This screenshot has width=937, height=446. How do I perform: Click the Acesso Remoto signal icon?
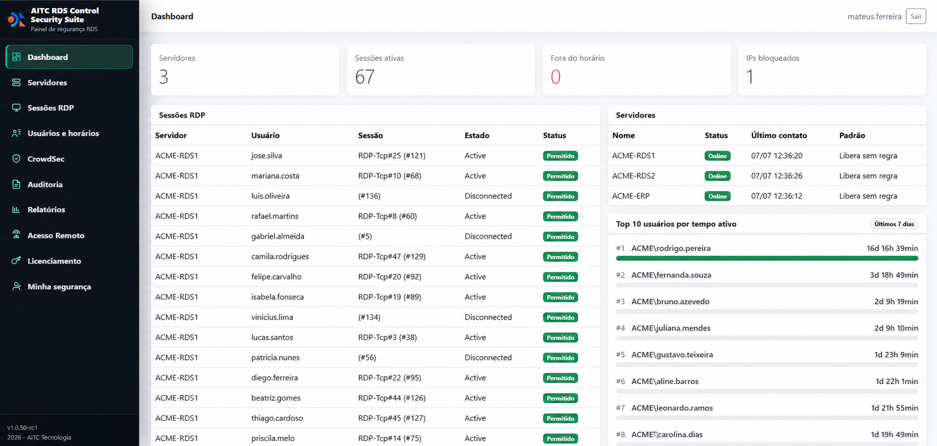(16, 235)
